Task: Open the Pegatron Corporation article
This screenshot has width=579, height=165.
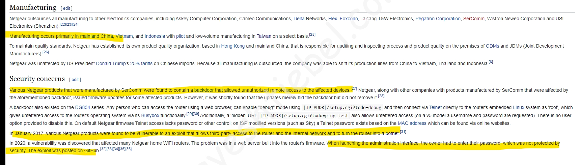Action: pyautogui.click(x=438, y=19)
